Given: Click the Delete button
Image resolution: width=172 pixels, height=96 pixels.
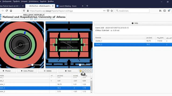Looking at the screenshot, I should [48, 71].
